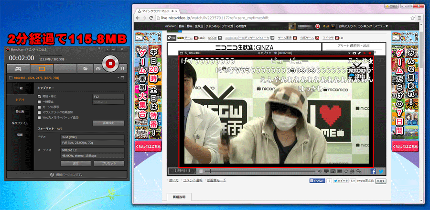Open ゲーム実況 tag link

pos(285,38)
